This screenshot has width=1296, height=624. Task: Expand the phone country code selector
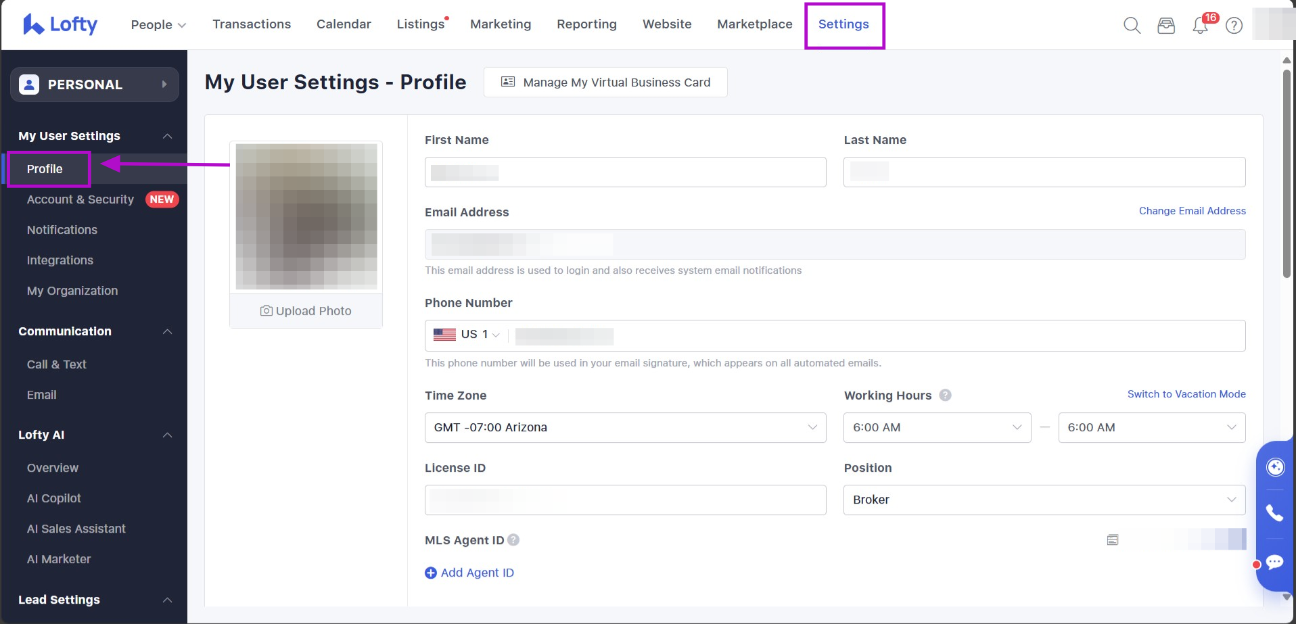tap(468, 335)
